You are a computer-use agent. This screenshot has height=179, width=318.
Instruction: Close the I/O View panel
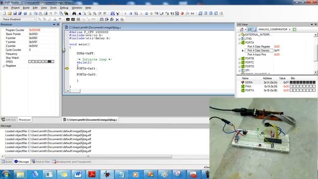click(316, 24)
